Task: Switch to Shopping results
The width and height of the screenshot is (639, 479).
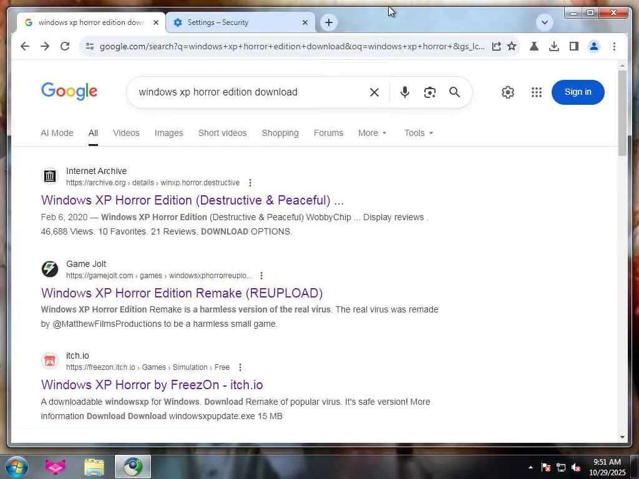Action: [x=280, y=133]
